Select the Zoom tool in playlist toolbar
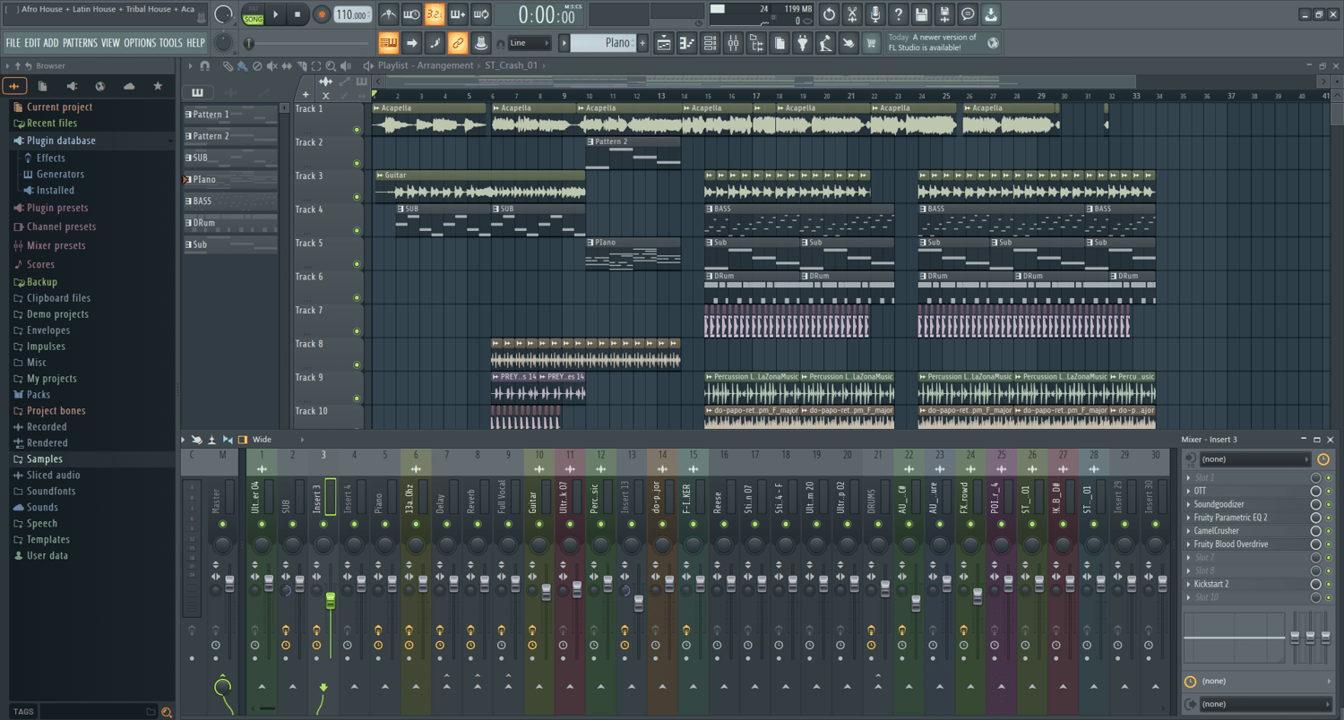 coord(331,66)
